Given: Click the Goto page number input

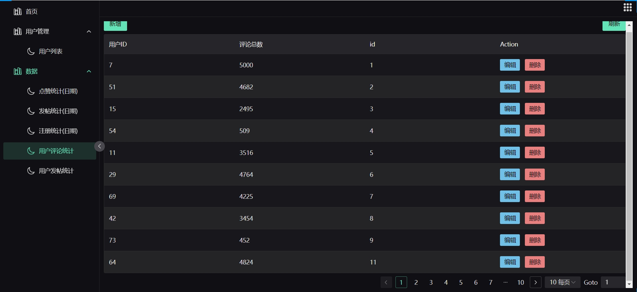Looking at the screenshot, I should point(613,282).
